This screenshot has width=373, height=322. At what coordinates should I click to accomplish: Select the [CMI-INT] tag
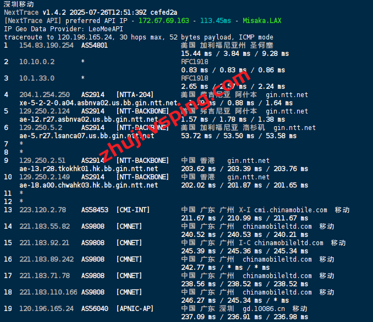coord(133,210)
